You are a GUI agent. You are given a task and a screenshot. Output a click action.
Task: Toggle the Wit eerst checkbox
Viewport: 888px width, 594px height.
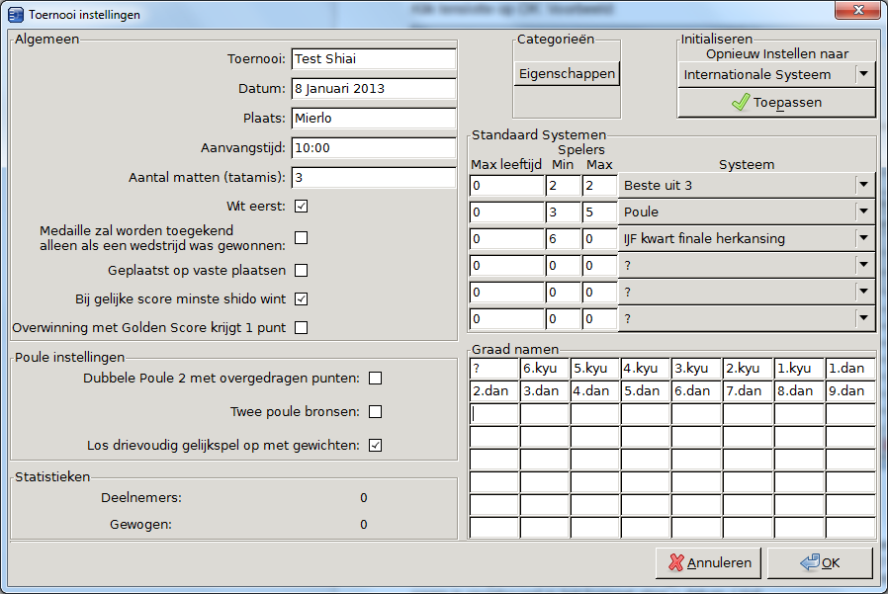pos(302,207)
